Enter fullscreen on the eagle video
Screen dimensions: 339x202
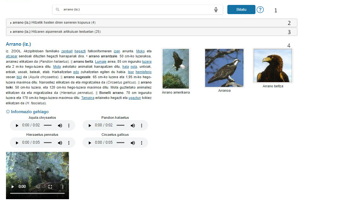click(x=50, y=187)
